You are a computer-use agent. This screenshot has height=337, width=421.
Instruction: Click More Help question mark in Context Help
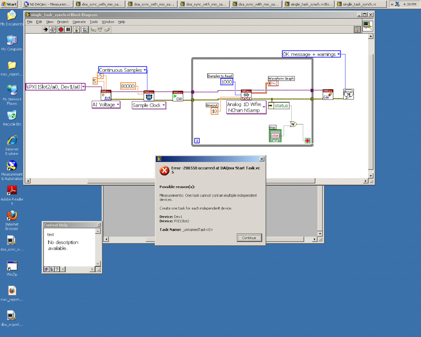pos(57,269)
